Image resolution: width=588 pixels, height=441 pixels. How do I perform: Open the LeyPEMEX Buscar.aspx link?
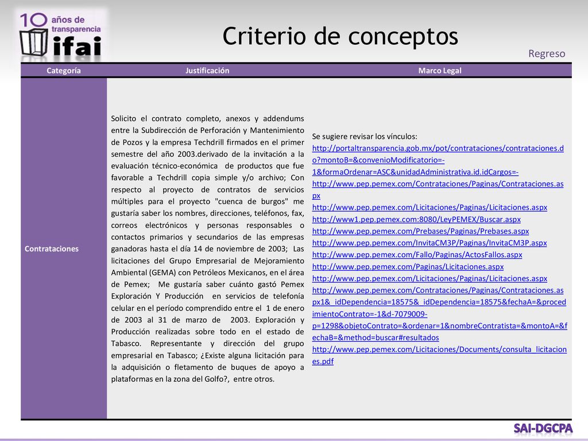pos(416,219)
